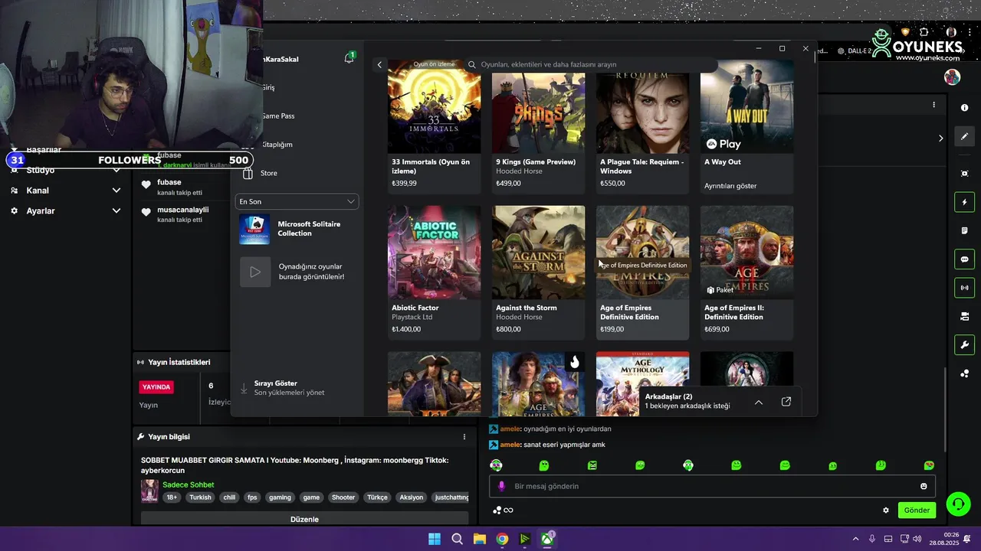Toggle the wrench tools panel button
Image resolution: width=981 pixels, height=551 pixels.
tap(964, 344)
